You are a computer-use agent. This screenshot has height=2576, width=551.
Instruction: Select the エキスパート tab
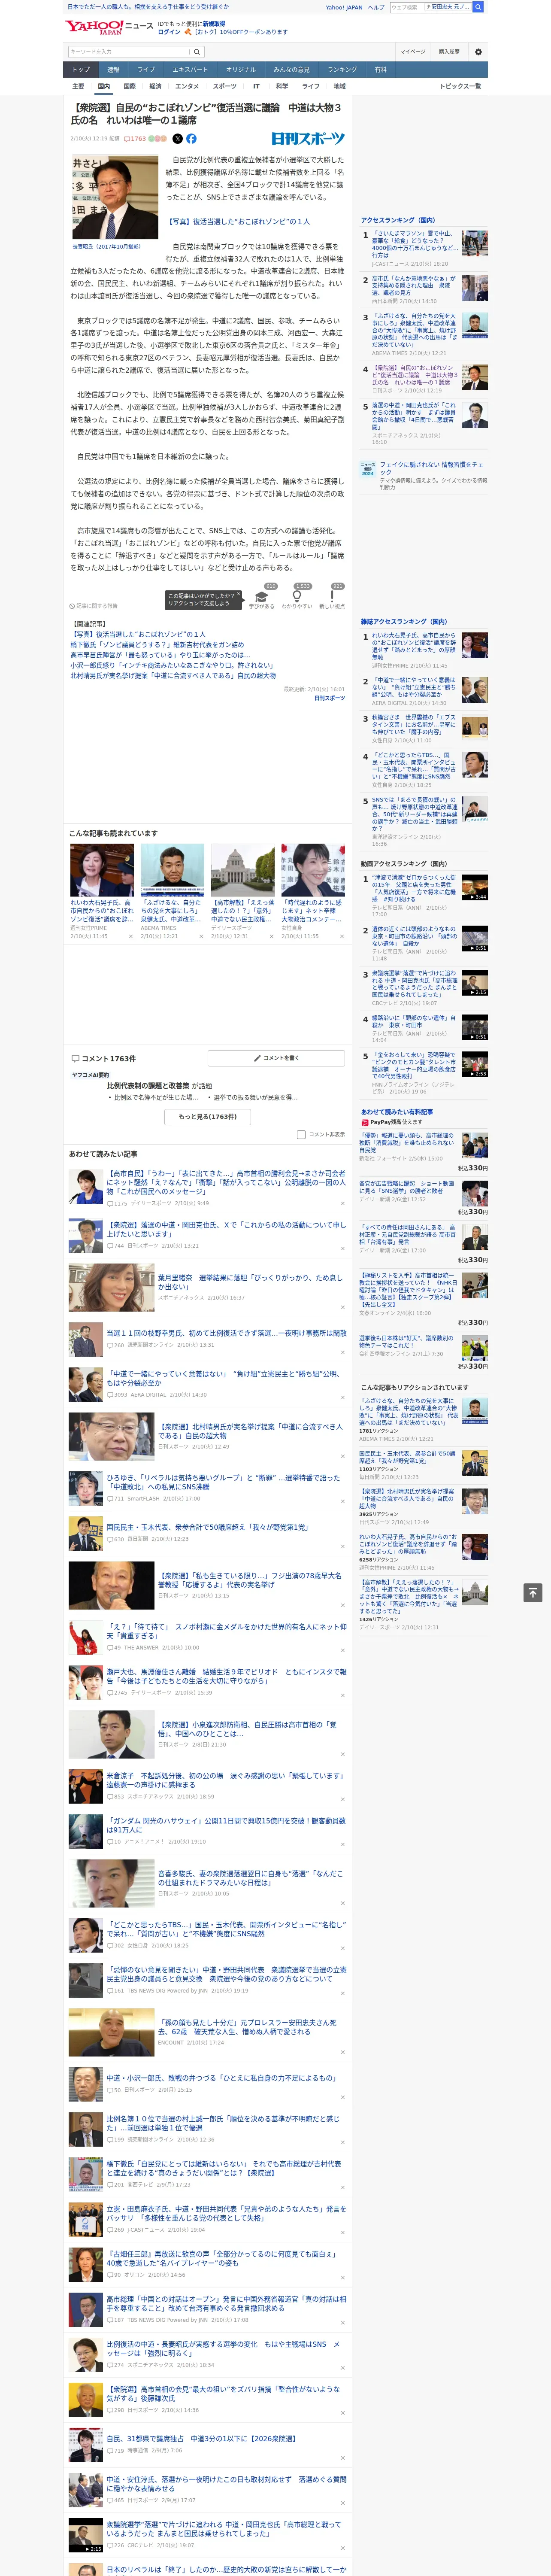coord(190,70)
